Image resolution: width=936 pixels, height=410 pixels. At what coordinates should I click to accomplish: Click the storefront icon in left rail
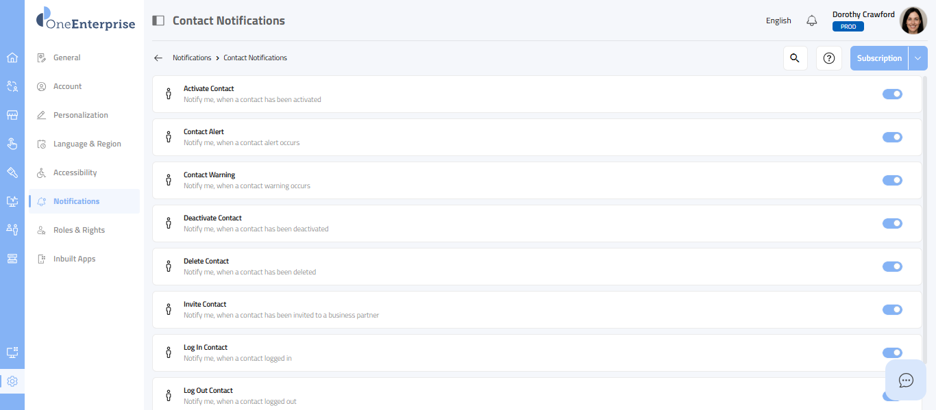[12, 115]
